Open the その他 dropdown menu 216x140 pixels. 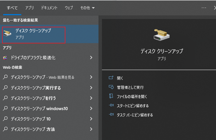tap(88, 8)
